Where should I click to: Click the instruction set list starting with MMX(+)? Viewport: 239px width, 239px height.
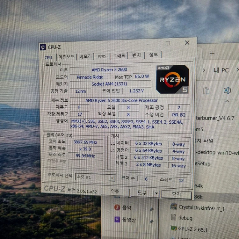tap(130, 124)
